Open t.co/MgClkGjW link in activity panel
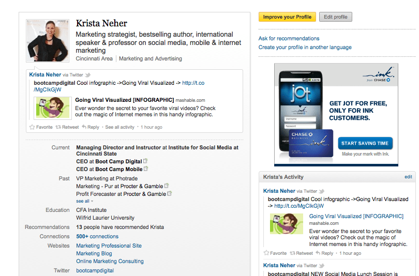 [299, 206]
